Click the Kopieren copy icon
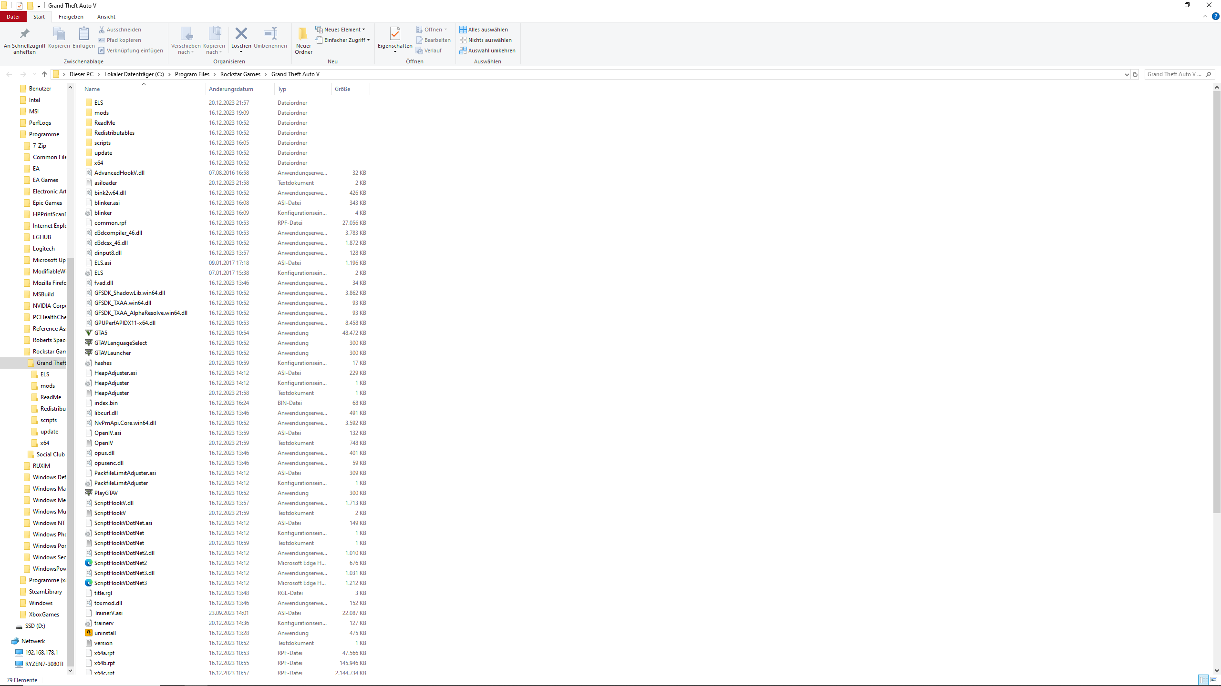1221x686 pixels. [59, 34]
